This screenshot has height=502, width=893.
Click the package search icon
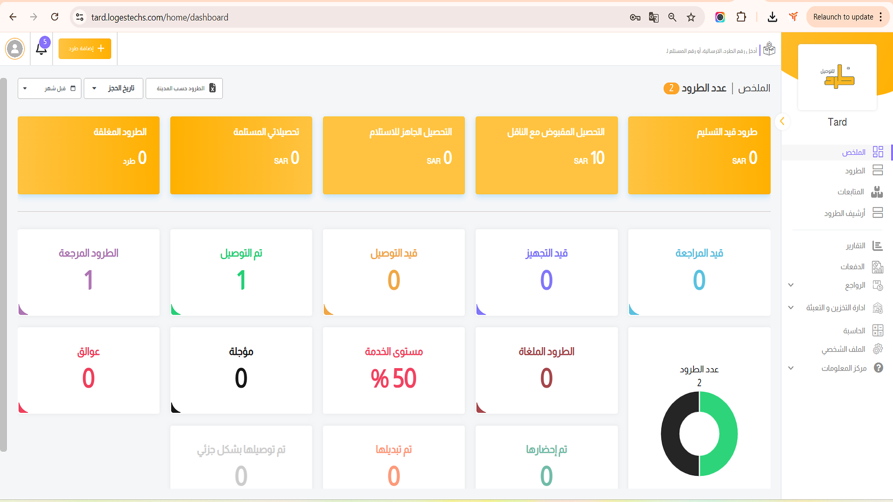pos(769,49)
